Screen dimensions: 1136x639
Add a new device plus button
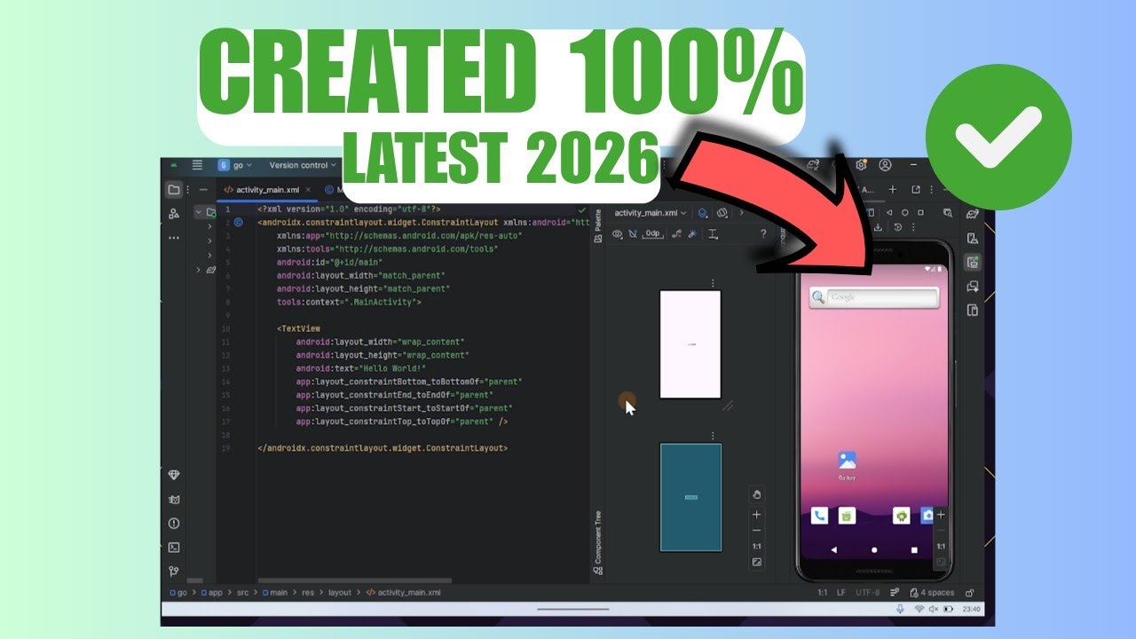893,190
